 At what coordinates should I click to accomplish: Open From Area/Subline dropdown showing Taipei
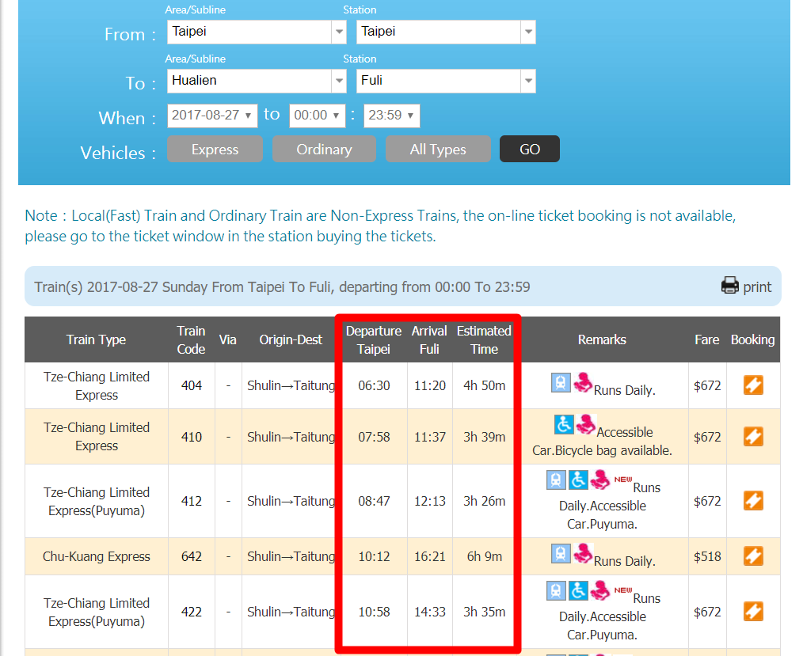click(257, 32)
